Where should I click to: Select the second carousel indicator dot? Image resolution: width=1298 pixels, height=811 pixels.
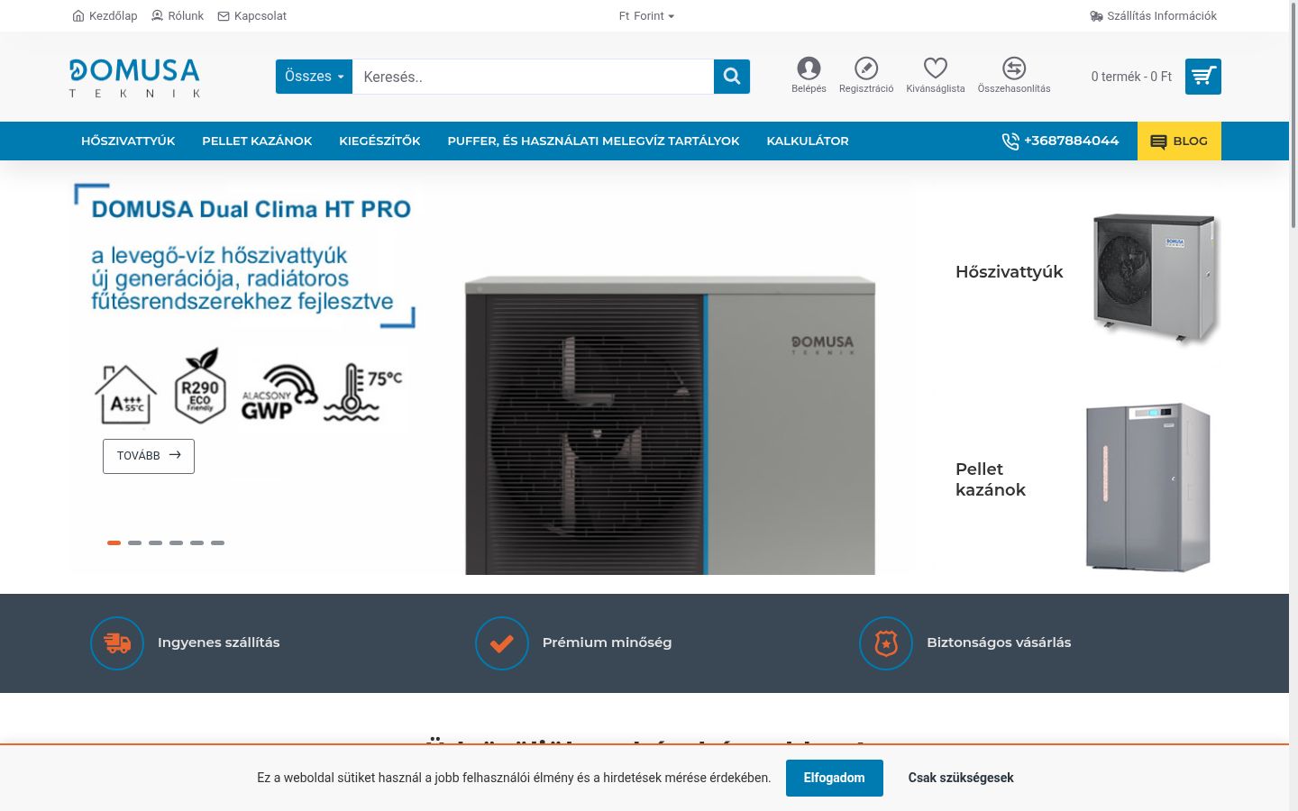pyautogui.click(x=134, y=542)
